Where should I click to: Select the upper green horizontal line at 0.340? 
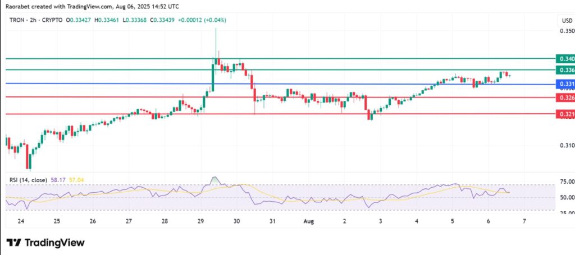[x=281, y=58]
